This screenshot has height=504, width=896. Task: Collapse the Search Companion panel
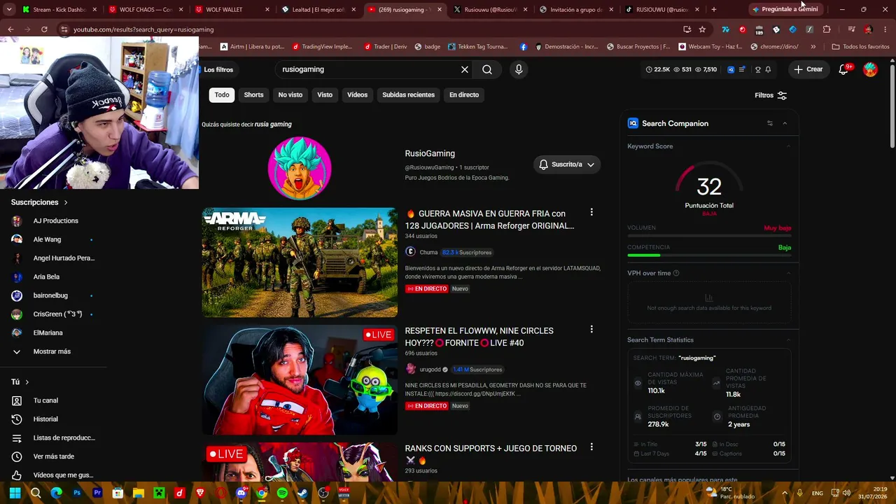[x=785, y=123]
